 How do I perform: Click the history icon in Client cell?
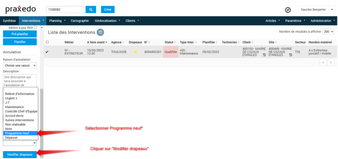point(264,55)
